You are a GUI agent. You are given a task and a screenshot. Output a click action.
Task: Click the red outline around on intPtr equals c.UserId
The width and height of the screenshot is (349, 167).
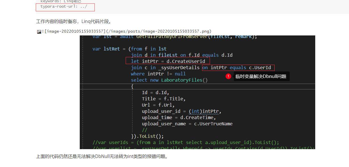click(238, 67)
